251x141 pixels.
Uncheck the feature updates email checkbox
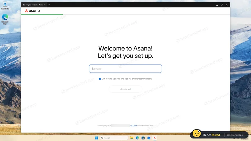[x=100, y=79]
